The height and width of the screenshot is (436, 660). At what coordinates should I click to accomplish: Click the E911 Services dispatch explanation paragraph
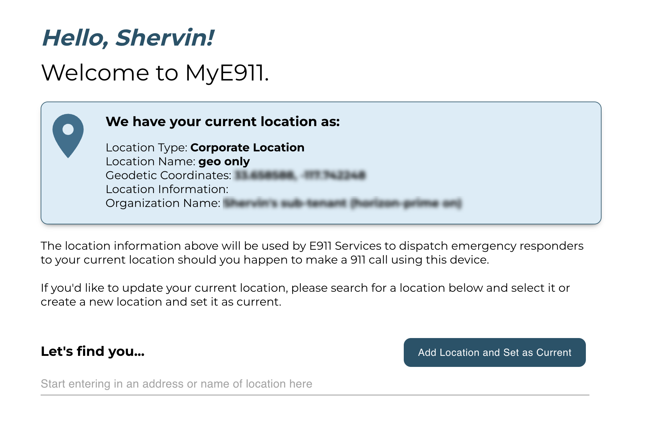click(x=312, y=253)
